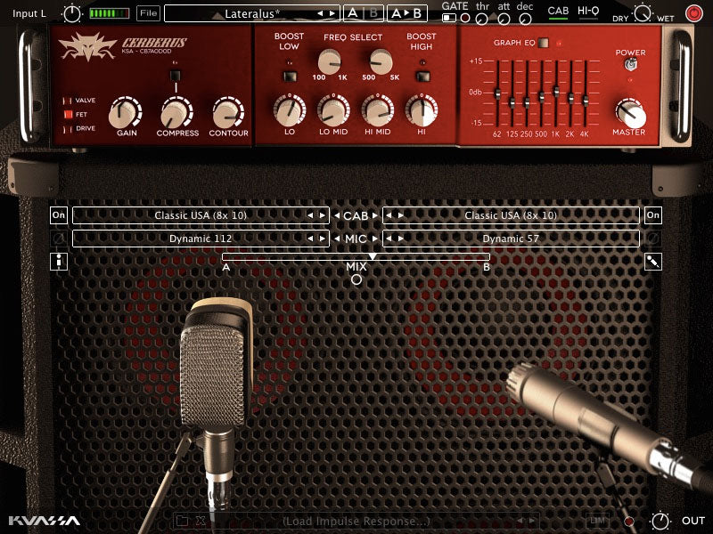Flip the amp POWER toggle switch

click(630, 64)
